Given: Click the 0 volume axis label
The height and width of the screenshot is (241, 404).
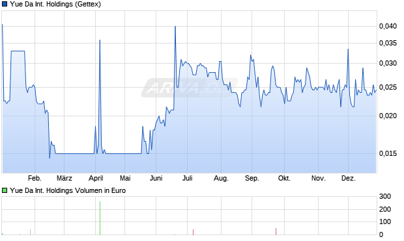Looking at the screenshot, I should [x=381, y=234].
